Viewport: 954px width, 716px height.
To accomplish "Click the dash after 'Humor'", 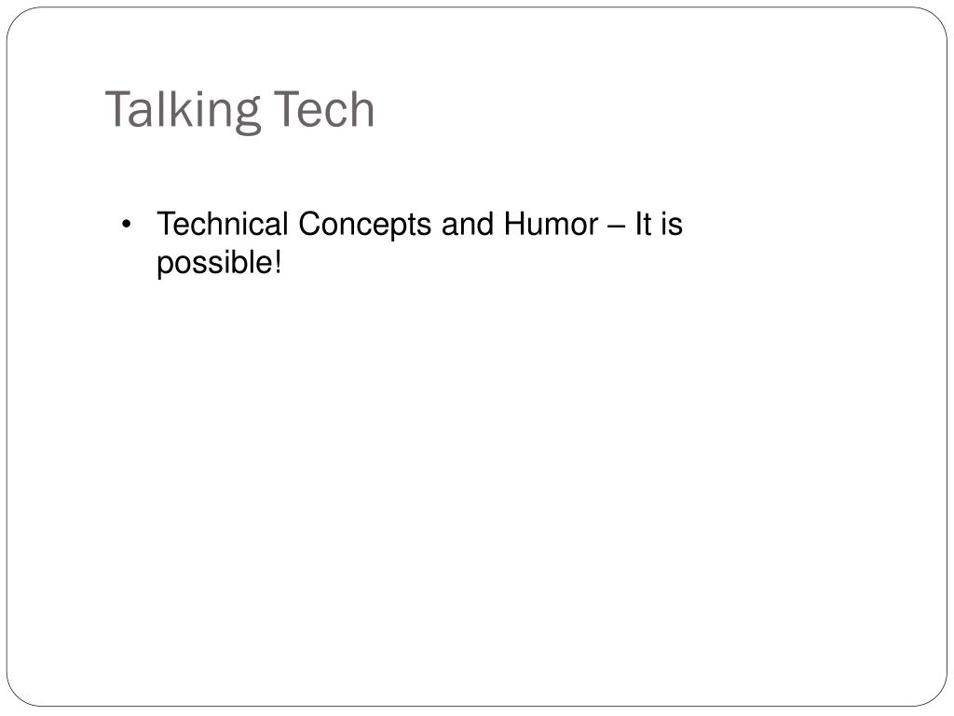I will coord(617,227).
